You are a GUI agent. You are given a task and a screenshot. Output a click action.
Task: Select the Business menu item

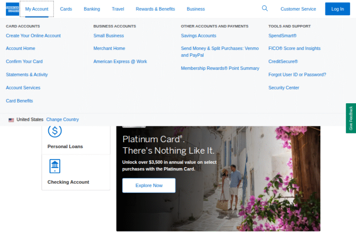point(196,9)
